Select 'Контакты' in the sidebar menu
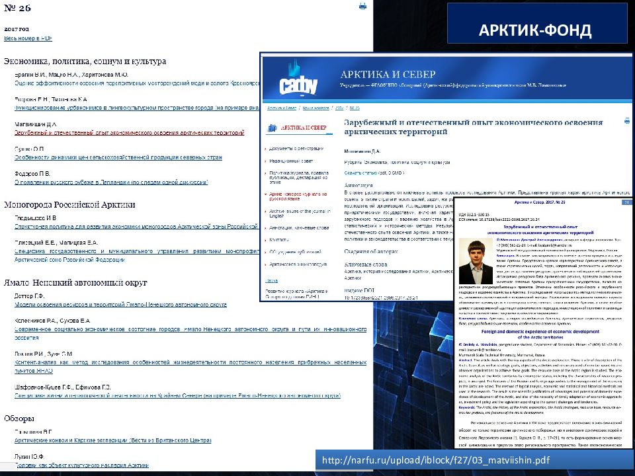 click(x=279, y=240)
